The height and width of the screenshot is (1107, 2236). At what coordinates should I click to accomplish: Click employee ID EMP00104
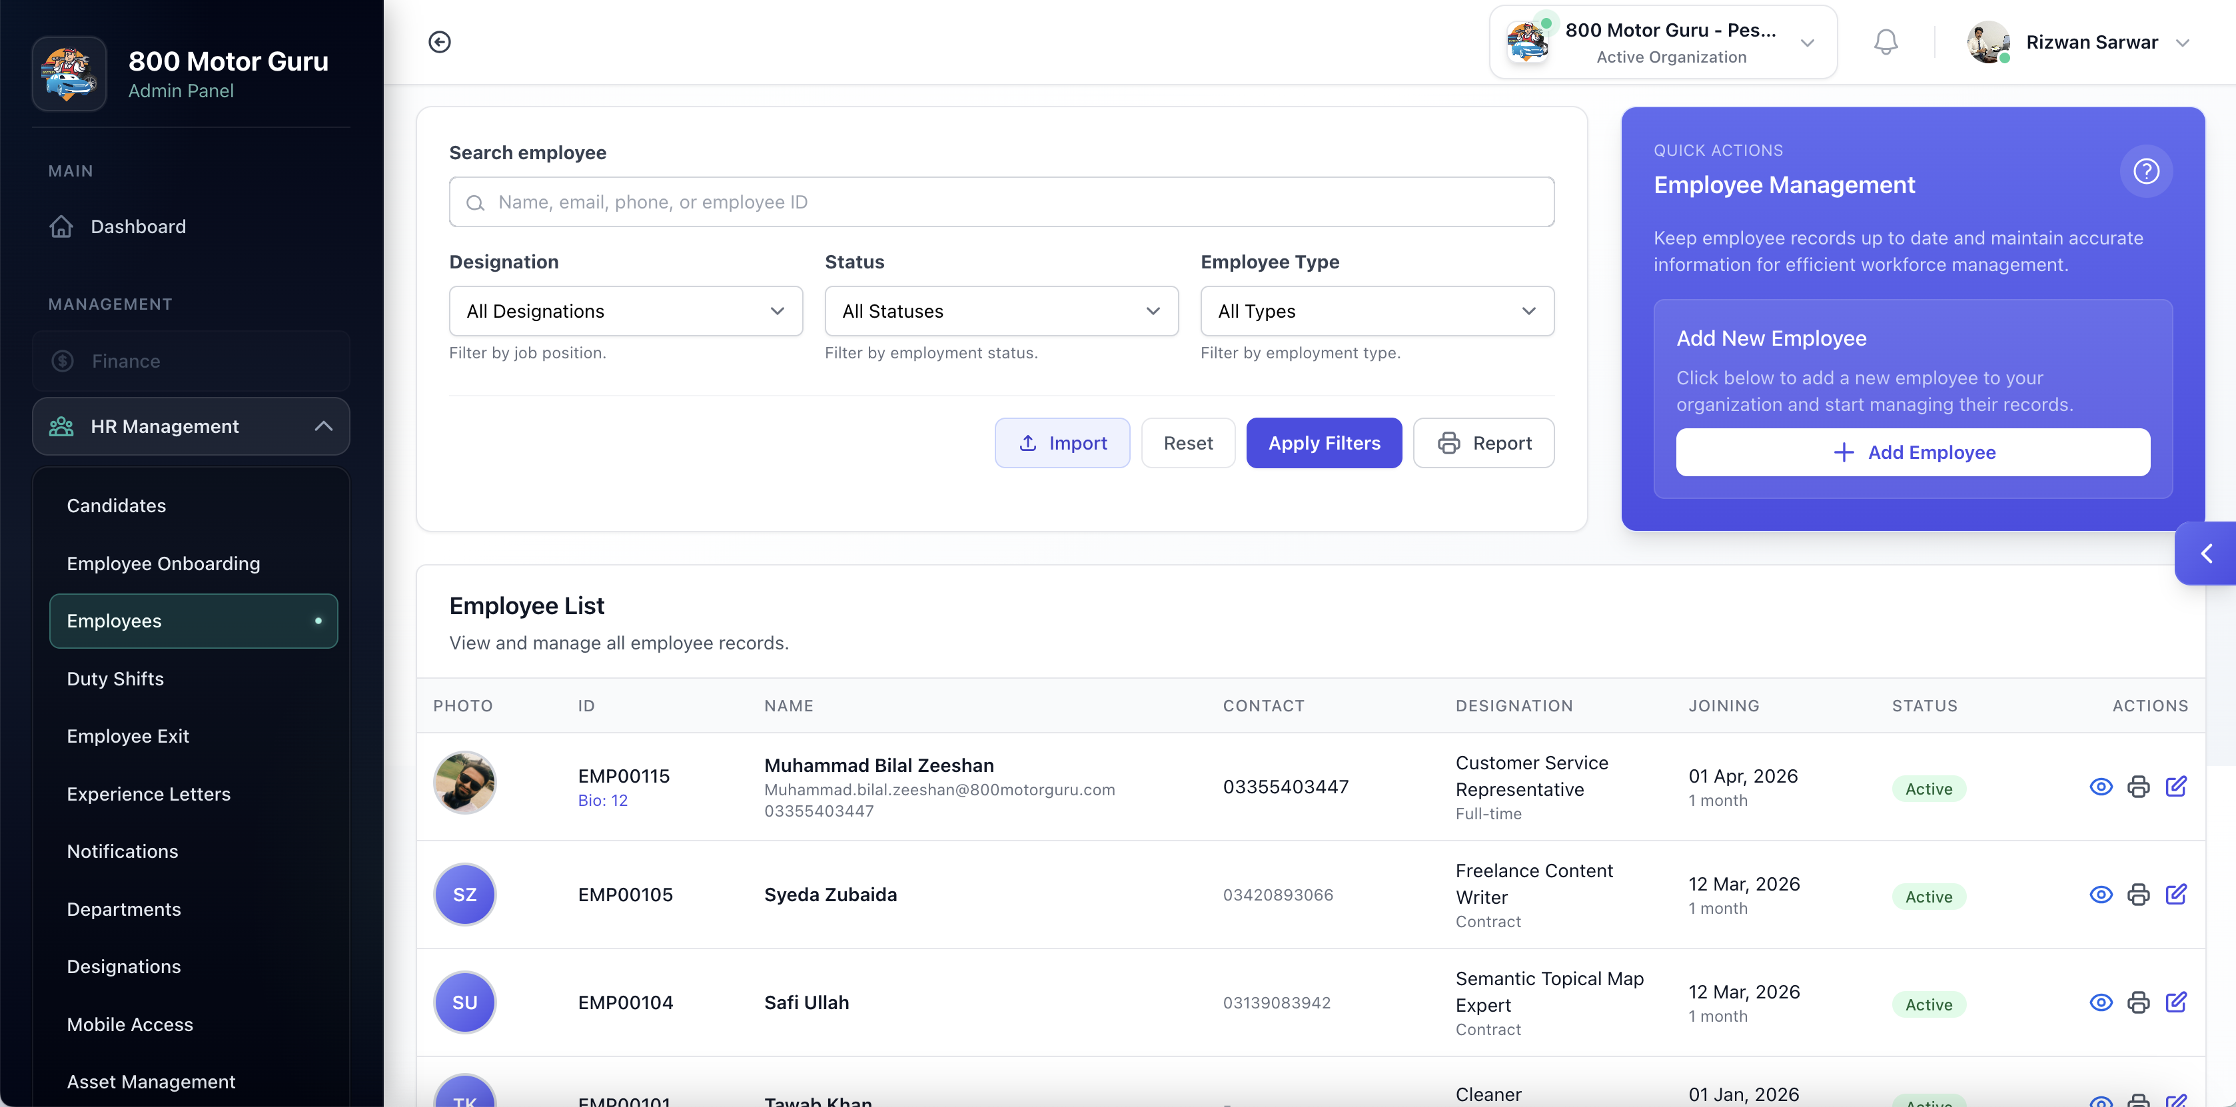[x=625, y=1003]
